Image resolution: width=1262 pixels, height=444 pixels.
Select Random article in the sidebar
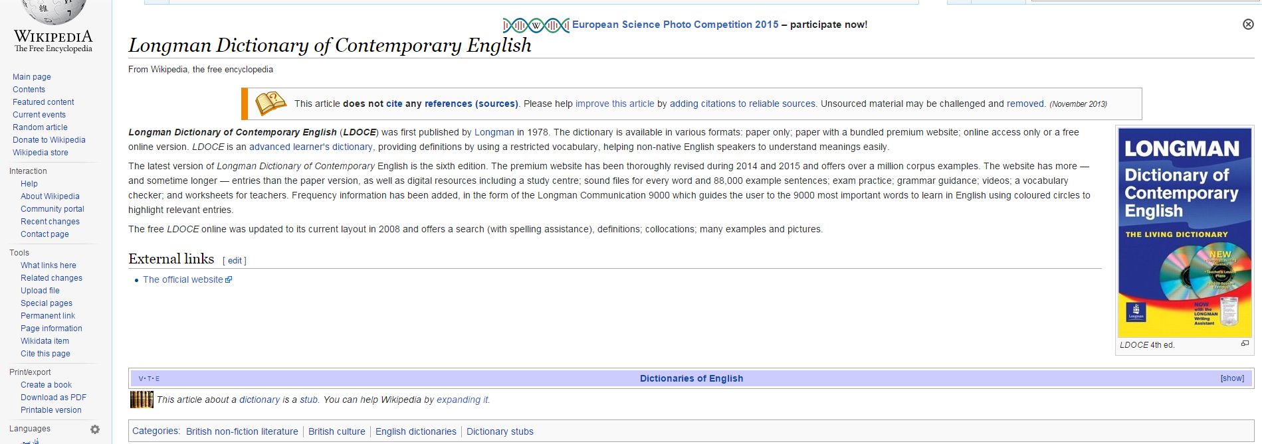point(40,127)
